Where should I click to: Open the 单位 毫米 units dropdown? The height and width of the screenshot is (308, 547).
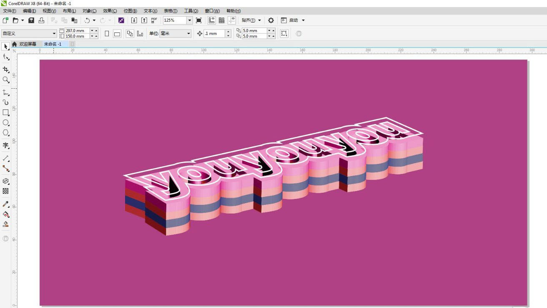click(188, 34)
